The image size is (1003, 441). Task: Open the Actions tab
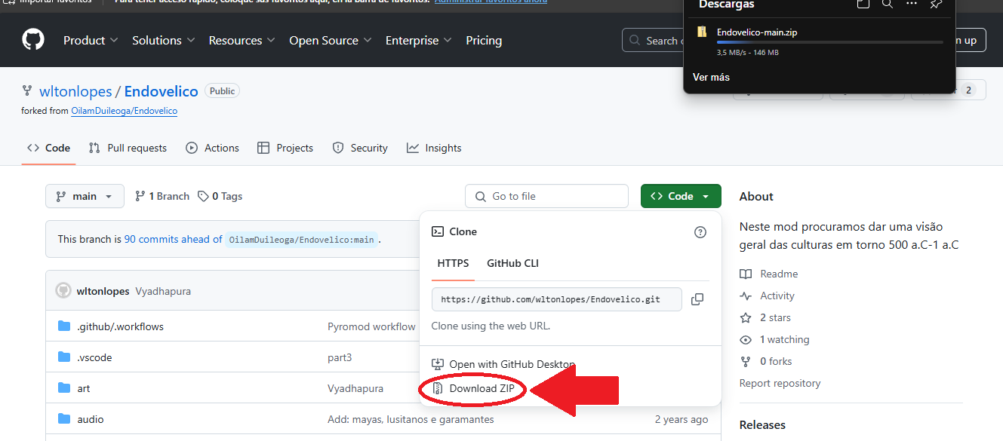click(213, 148)
